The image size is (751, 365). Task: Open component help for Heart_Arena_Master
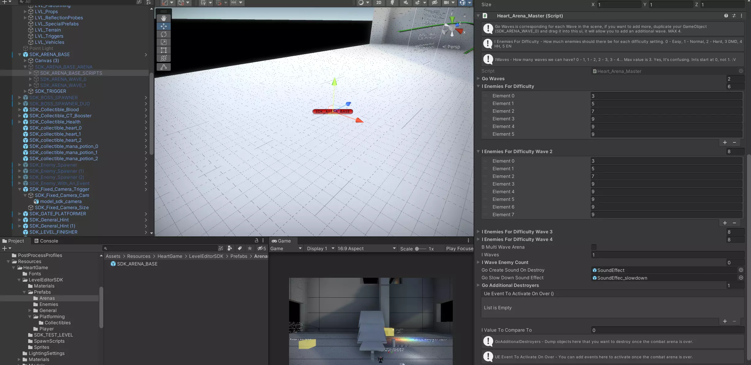(x=726, y=16)
